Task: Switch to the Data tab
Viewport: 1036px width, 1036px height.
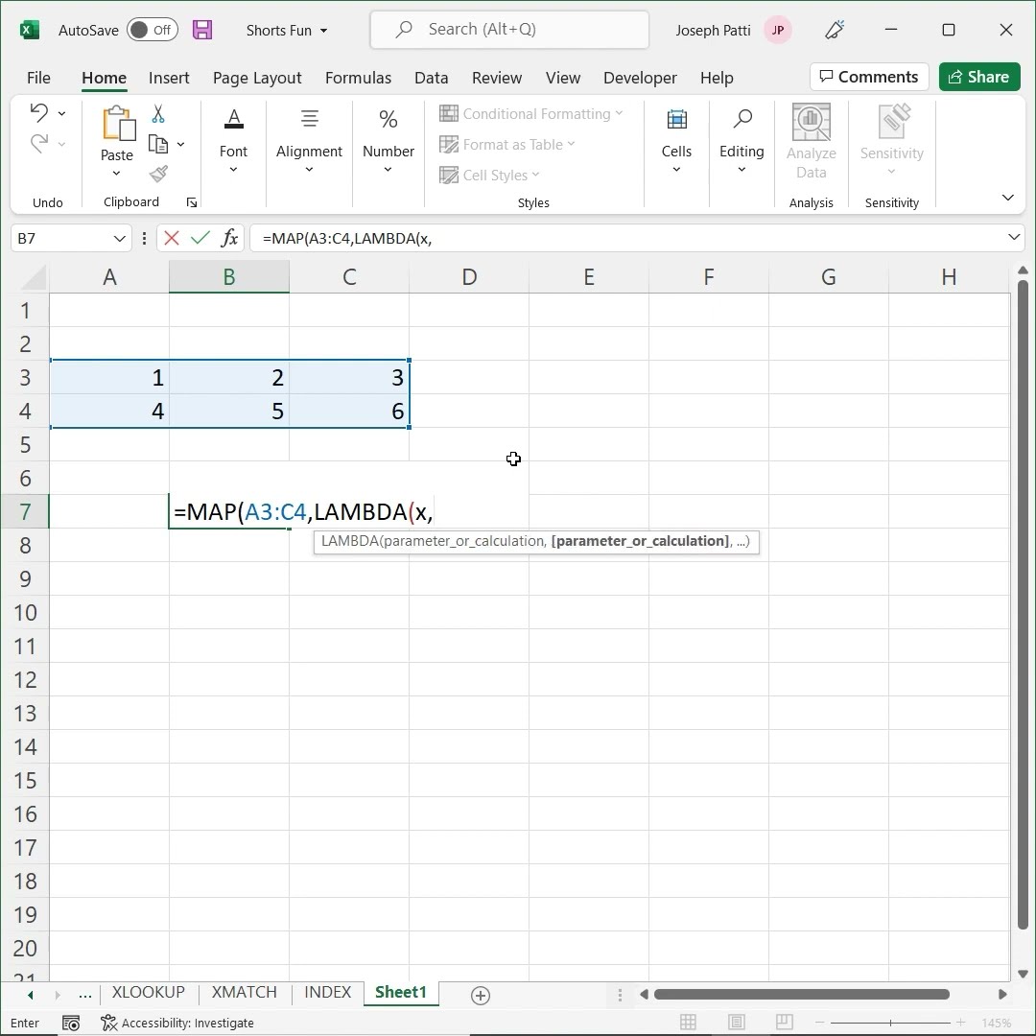Action: pyautogui.click(x=432, y=78)
